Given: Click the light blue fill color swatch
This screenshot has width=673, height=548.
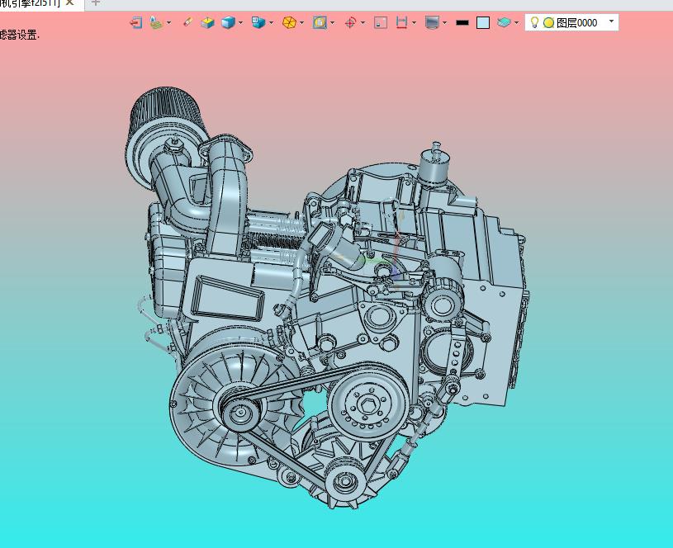Looking at the screenshot, I should pos(483,23).
